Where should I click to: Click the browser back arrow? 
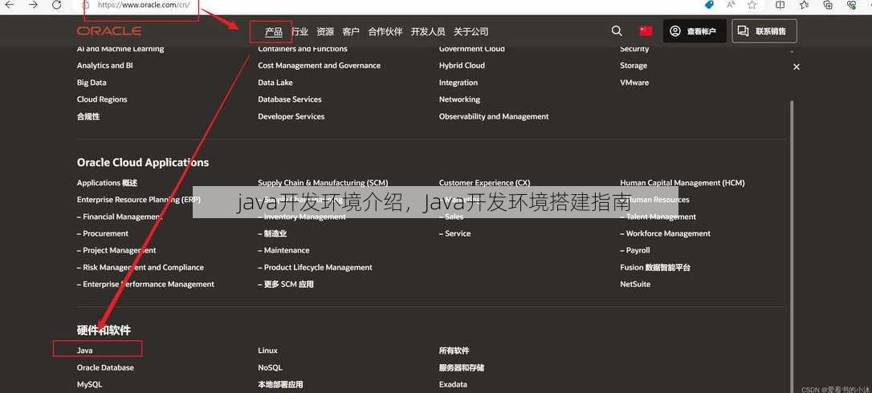[x=9, y=5]
